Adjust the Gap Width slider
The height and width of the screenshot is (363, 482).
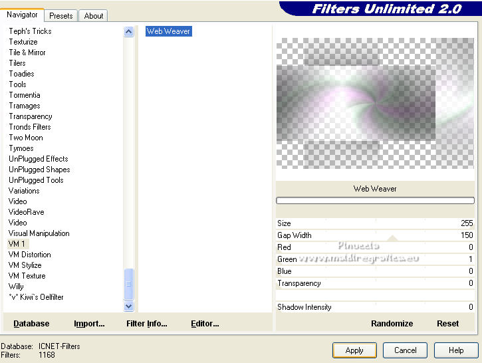tap(375, 235)
